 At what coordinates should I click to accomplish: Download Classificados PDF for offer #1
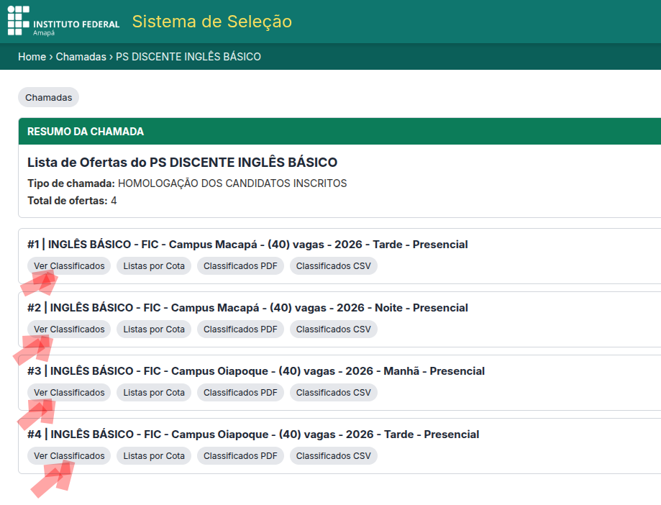(x=240, y=266)
